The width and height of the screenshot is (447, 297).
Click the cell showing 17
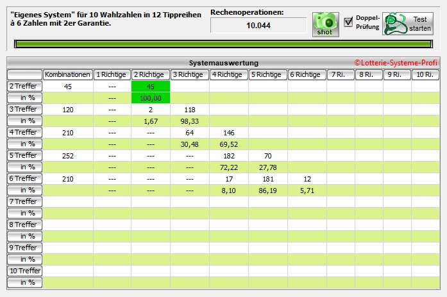(229, 179)
